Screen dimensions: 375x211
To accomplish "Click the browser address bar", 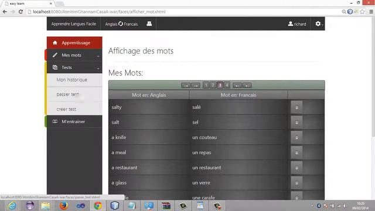I will coord(184,12).
